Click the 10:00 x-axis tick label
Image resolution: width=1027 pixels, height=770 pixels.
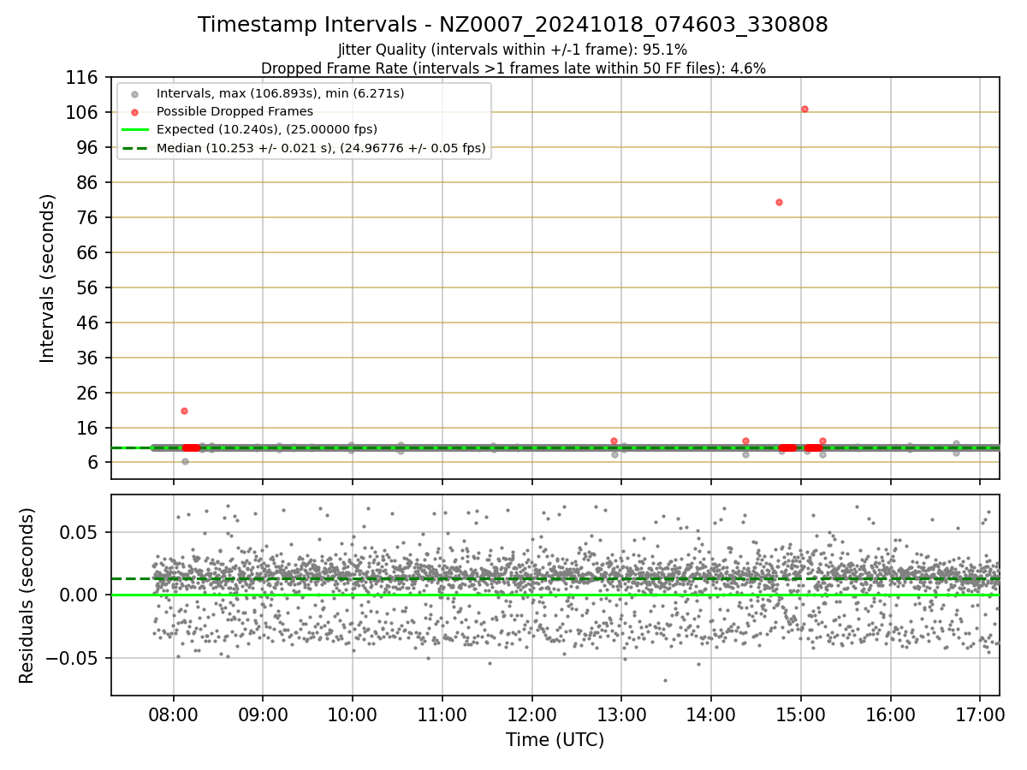point(353,715)
